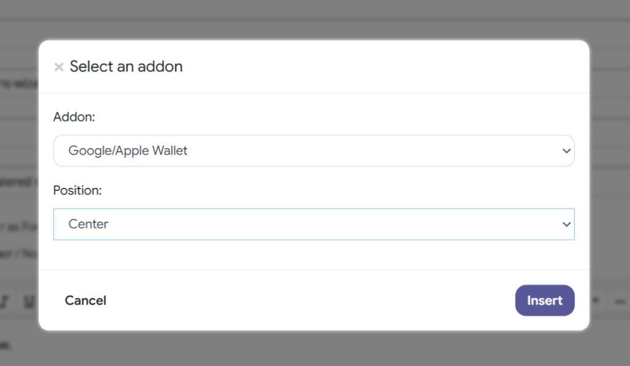Click the Position dropdown chevron arrow

point(567,225)
